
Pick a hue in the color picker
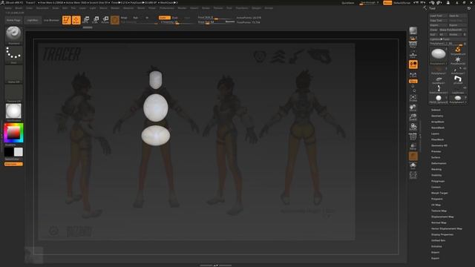[x=13, y=133]
